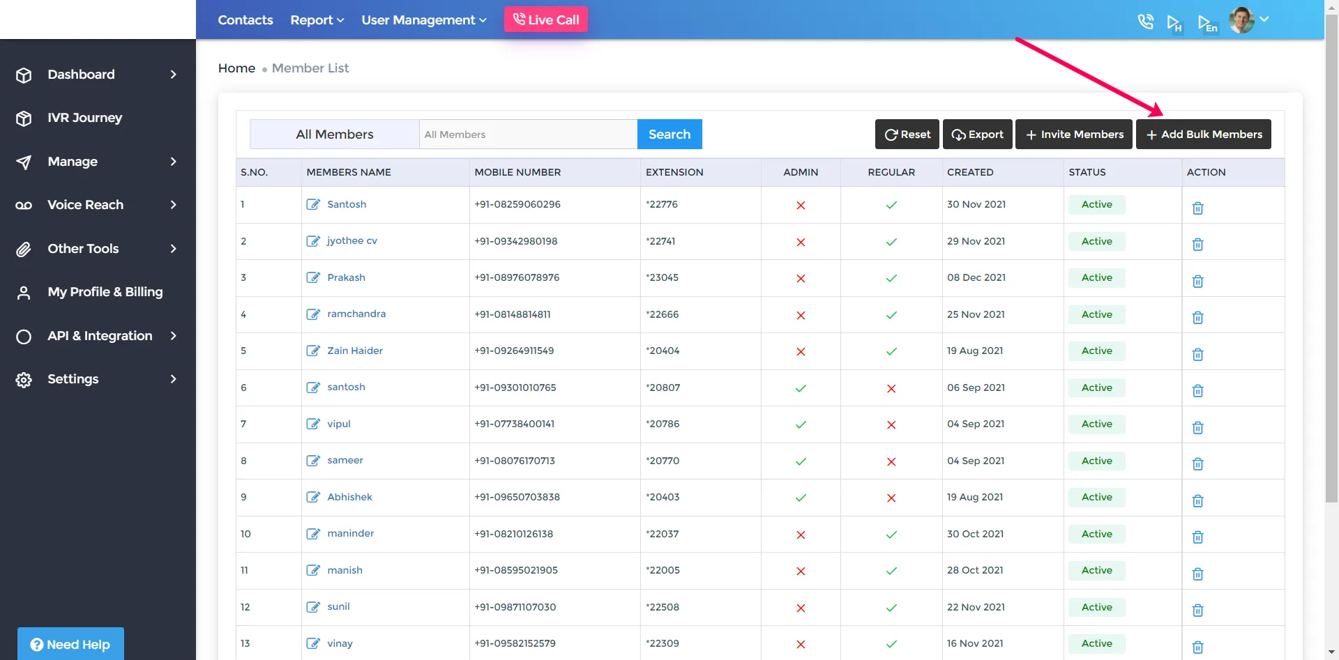Viewport: 1339px width, 660px height.
Task: Click the Home breadcrumb link
Action: point(236,68)
